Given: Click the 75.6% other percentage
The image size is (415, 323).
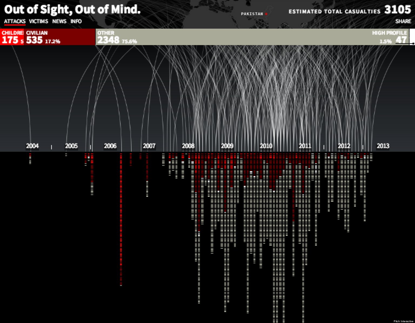Looking at the screenshot, I should (x=129, y=42).
